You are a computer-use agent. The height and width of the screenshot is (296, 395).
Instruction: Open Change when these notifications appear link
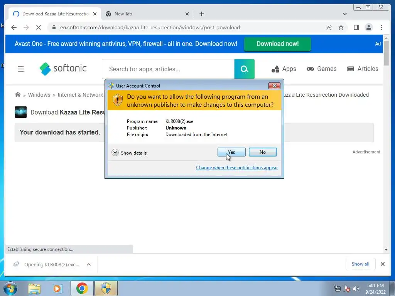coord(237,168)
